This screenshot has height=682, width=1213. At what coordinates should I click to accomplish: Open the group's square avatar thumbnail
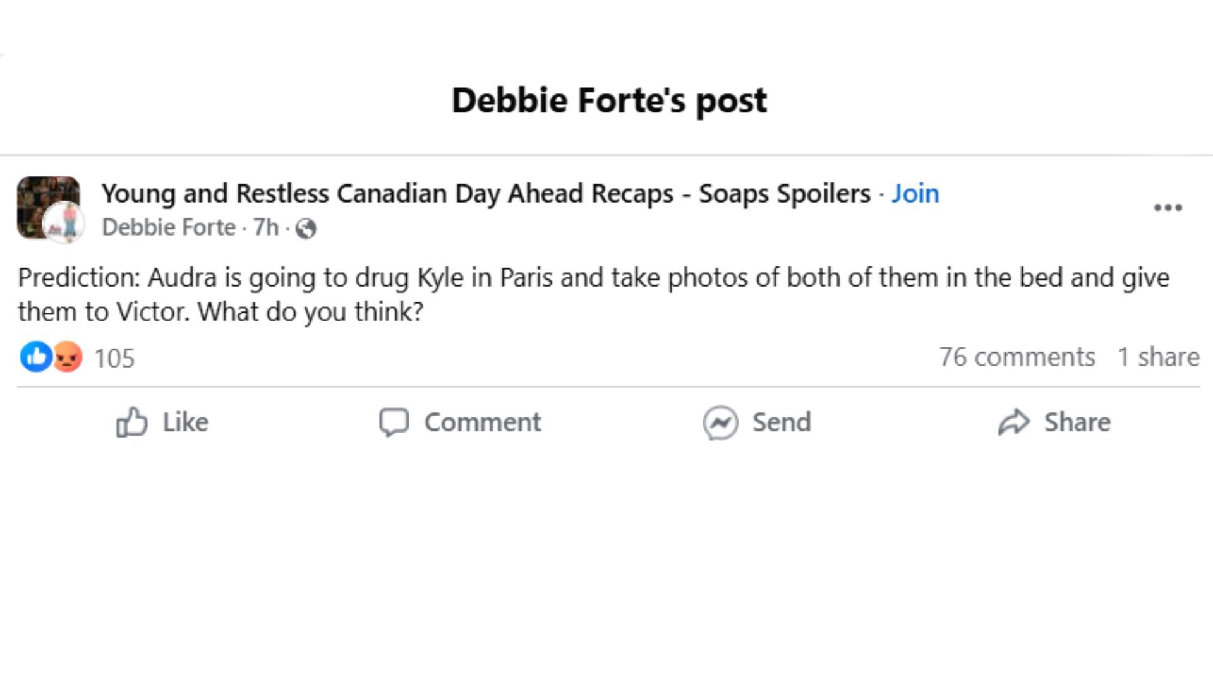39,196
